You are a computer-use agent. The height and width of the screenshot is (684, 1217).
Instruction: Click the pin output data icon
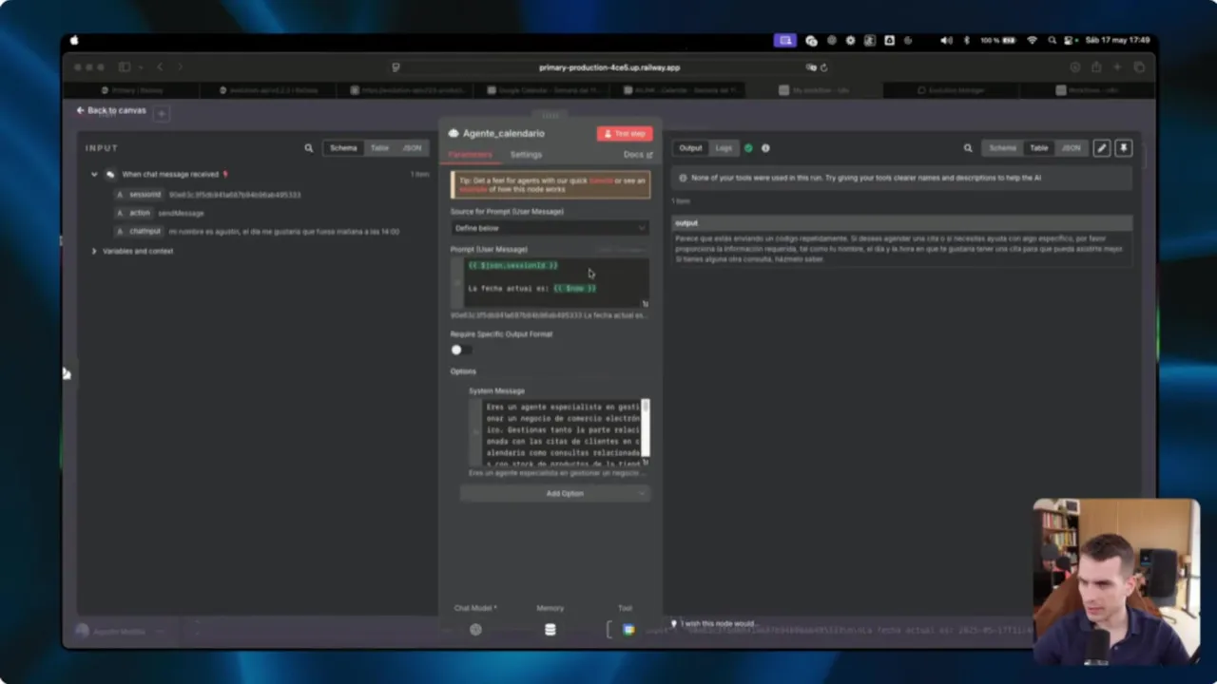point(1123,148)
